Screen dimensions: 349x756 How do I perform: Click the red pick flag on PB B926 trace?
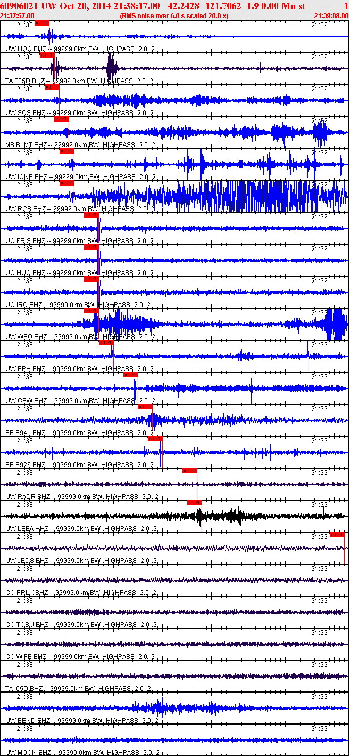click(155, 438)
